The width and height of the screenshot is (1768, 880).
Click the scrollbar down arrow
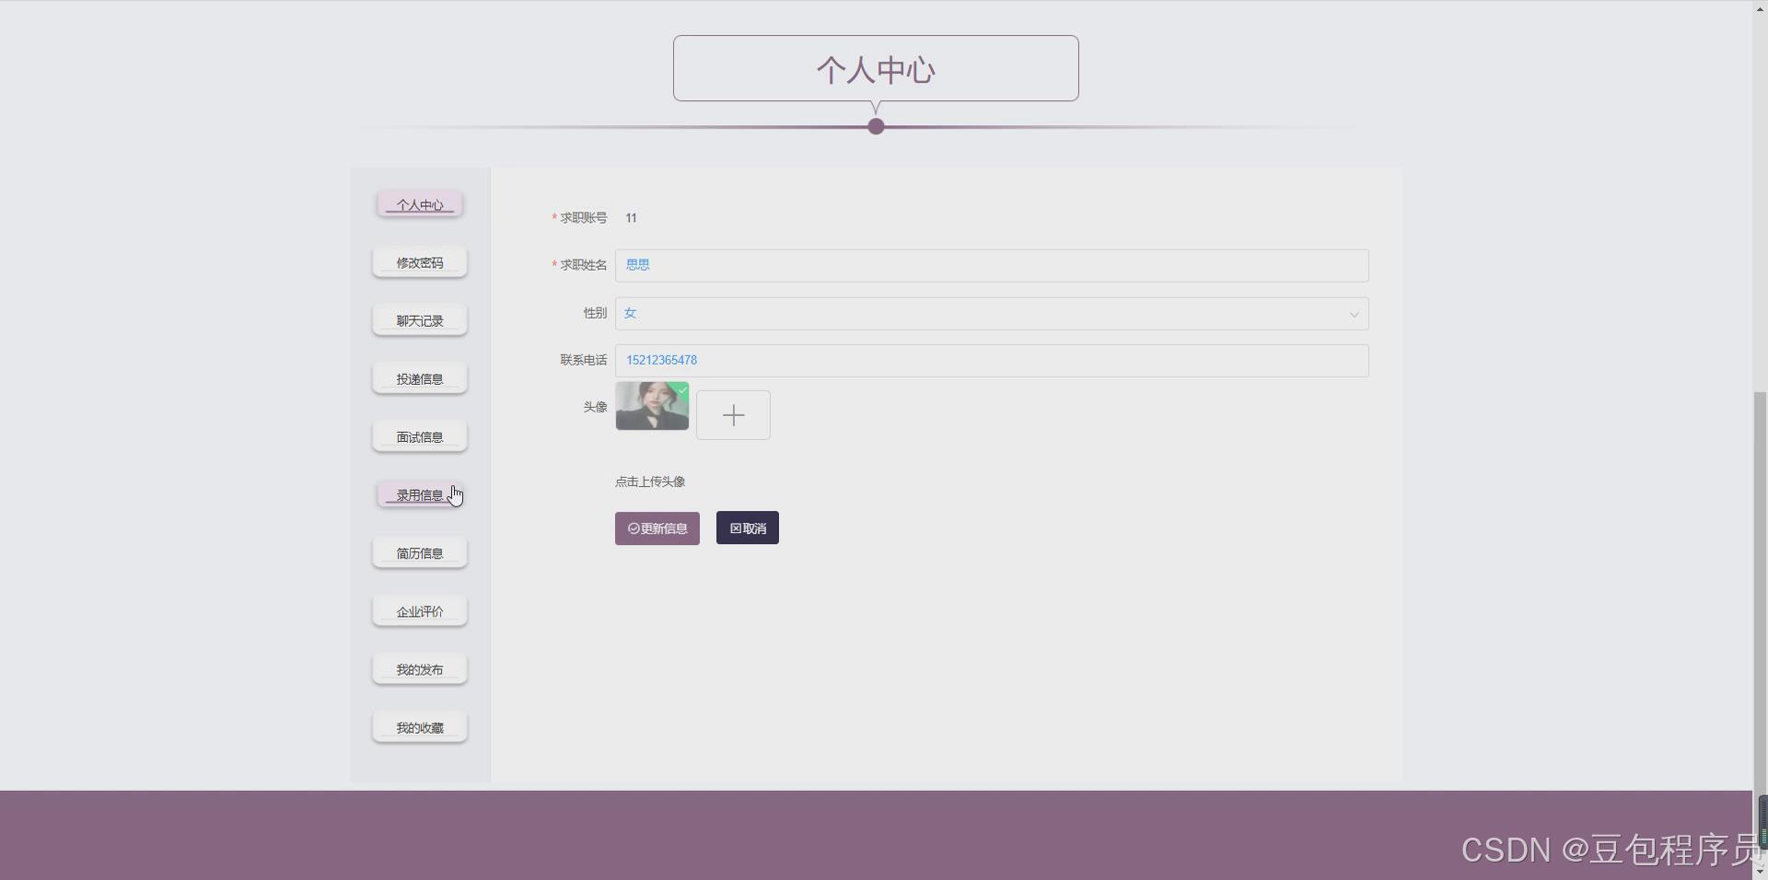[x=1761, y=872]
